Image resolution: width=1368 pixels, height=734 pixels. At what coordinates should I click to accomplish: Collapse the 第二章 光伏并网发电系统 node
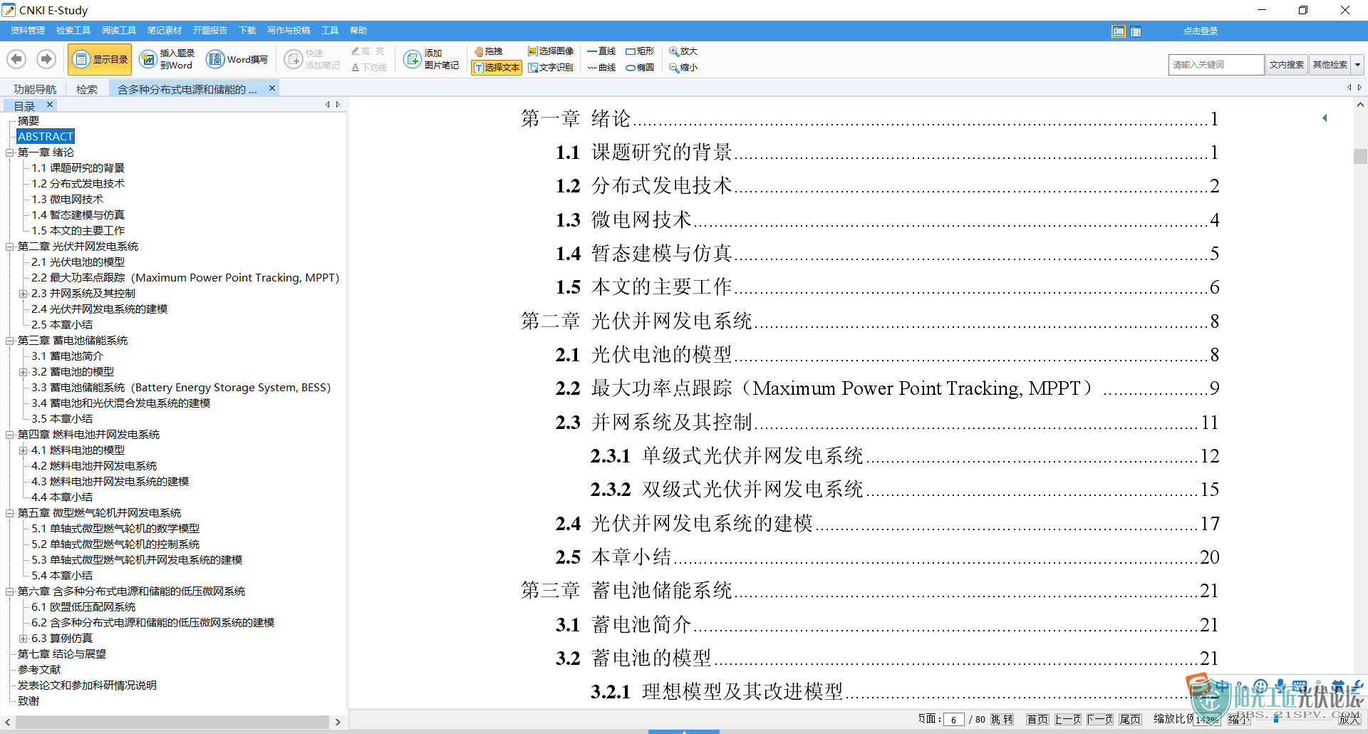click(x=10, y=247)
